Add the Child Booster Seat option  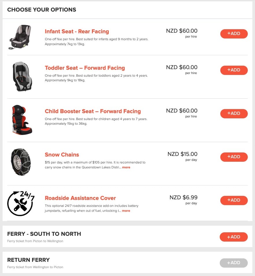pyautogui.click(x=234, y=113)
